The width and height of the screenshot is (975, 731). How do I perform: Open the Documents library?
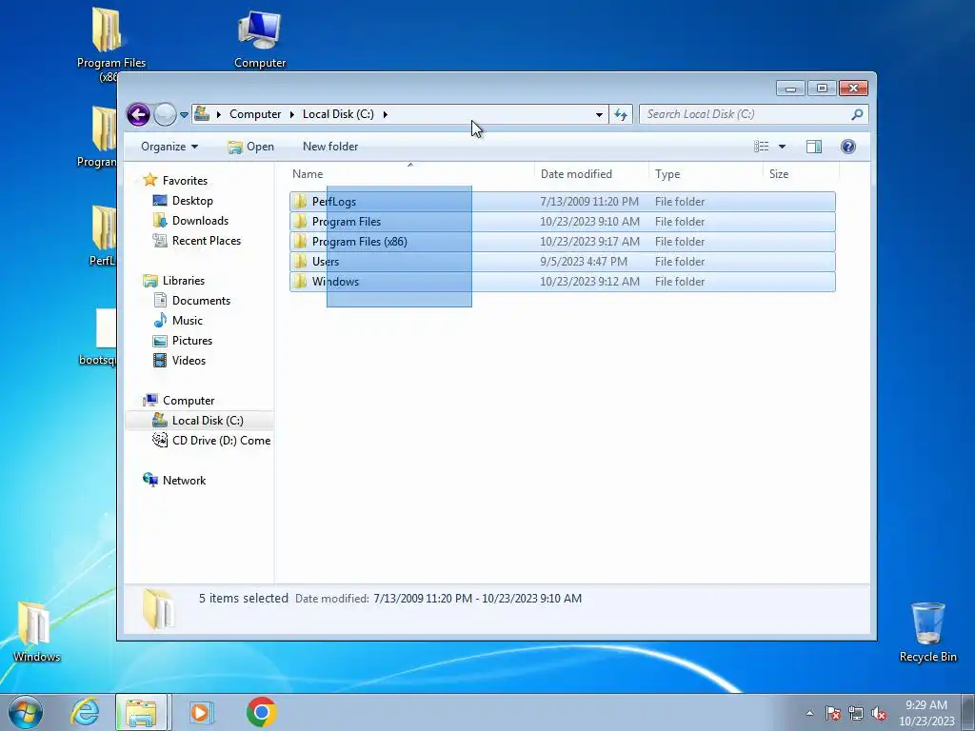pyautogui.click(x=191, y=300)
